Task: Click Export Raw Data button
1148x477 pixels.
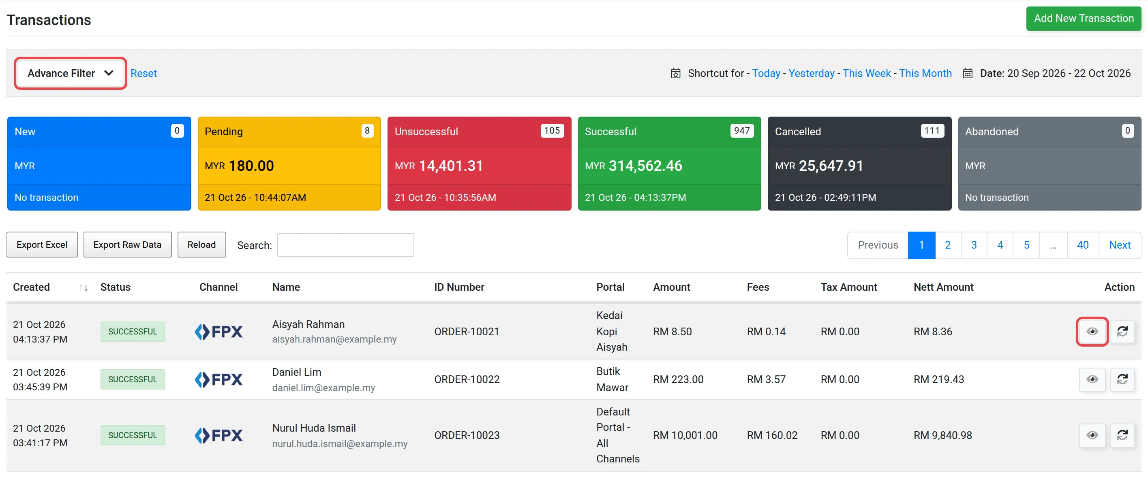Action: coord(127,244)
